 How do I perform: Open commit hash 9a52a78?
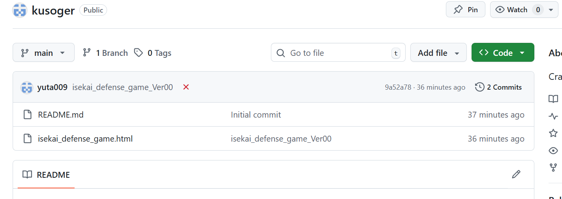tap(398, 87)
